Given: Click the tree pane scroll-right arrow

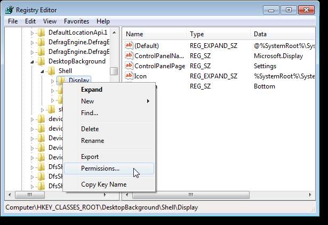Looking at the screenshot, I should (105, 195).
